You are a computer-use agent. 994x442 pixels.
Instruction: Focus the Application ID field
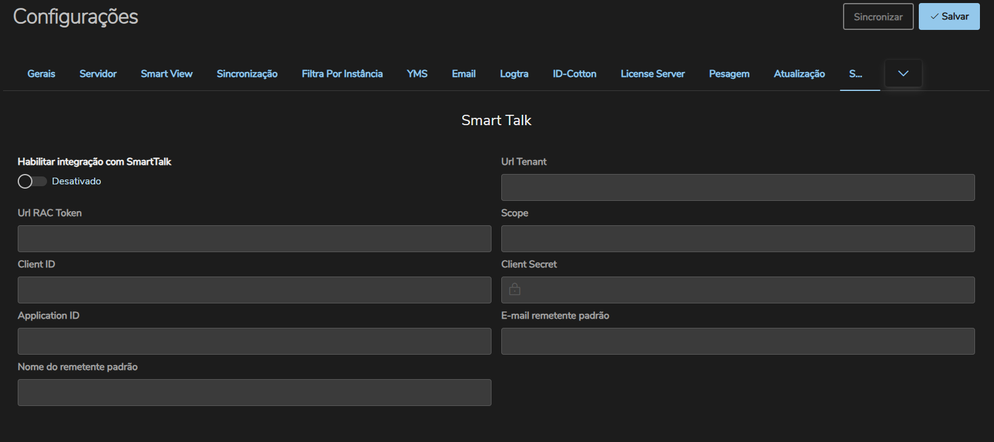click(254, 341)
